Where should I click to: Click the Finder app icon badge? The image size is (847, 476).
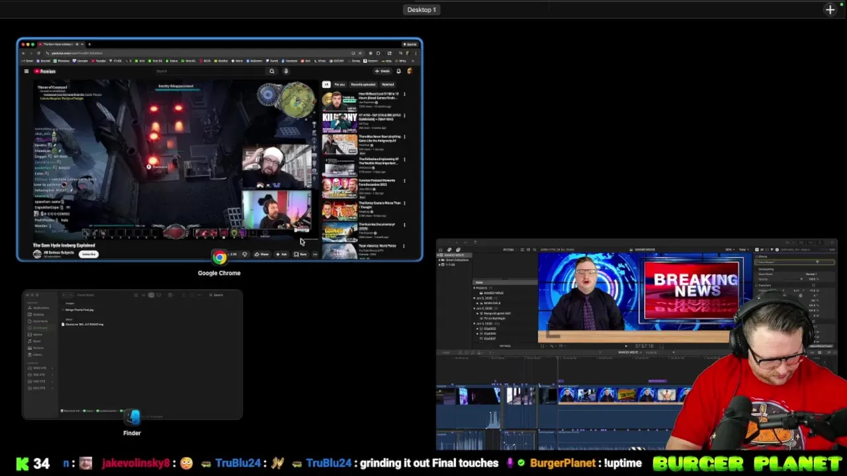[132, 416]
